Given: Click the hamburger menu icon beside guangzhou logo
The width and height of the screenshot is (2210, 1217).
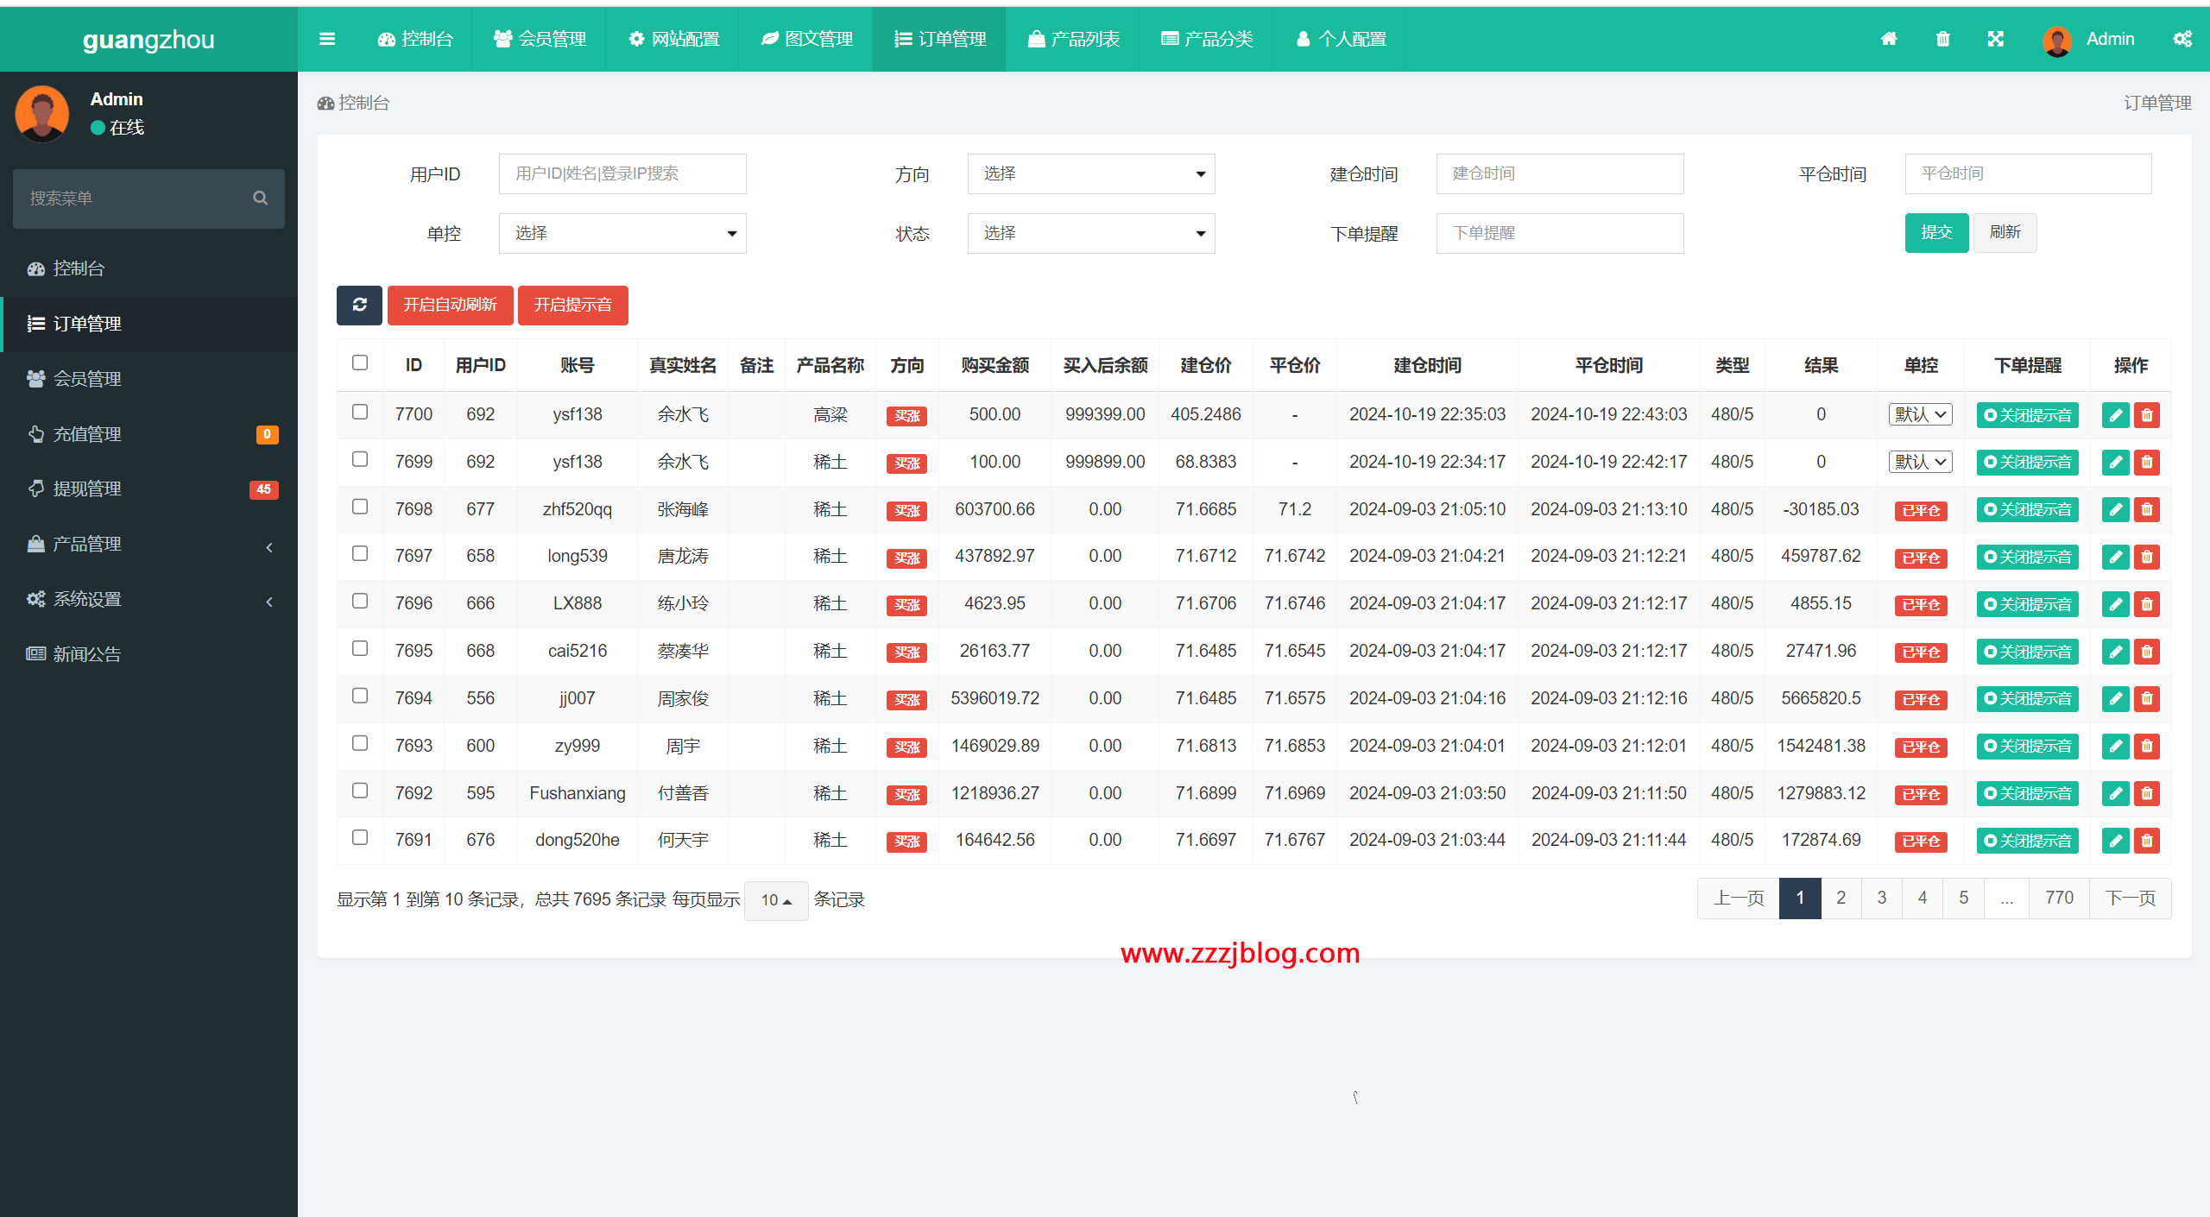Looking at the screenshot, I should (327, 39).
